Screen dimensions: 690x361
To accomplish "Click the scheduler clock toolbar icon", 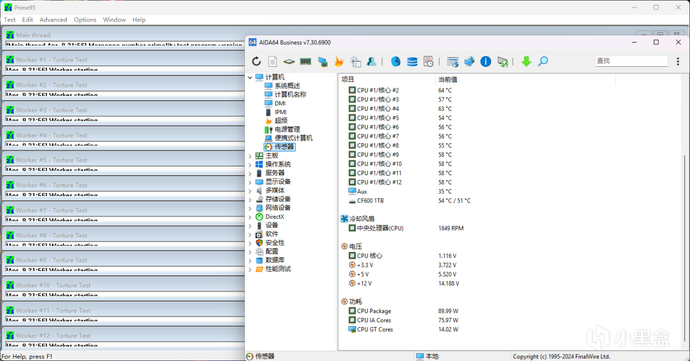I will [x=429, y=61].
